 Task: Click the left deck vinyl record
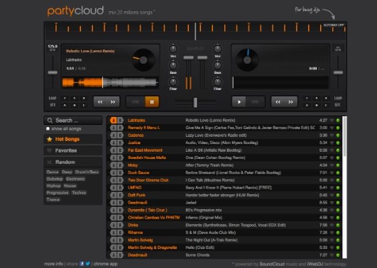coord(143,60)
